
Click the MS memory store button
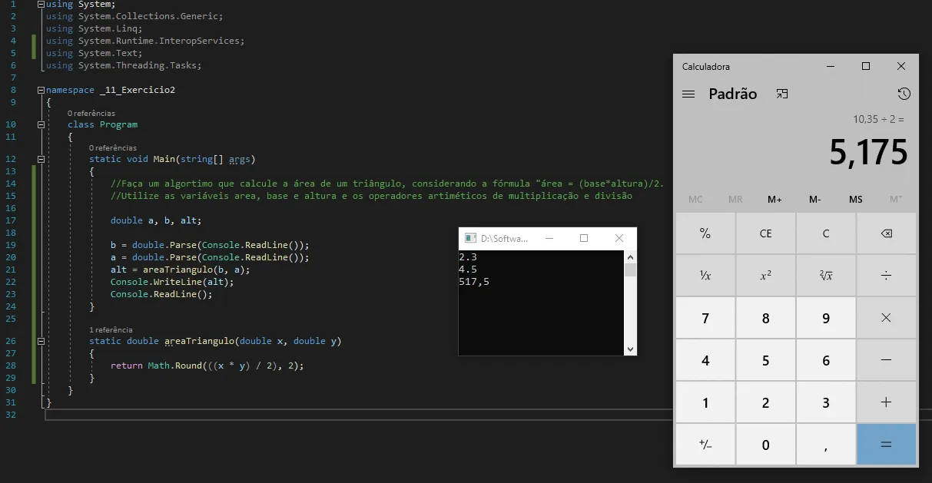[855, 200]
